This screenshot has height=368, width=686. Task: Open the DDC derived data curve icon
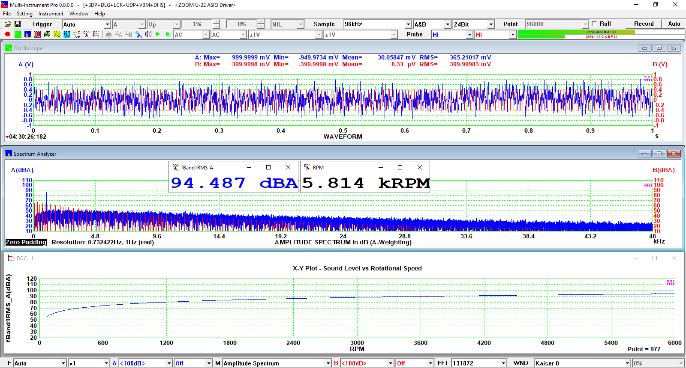pos(96,34)
